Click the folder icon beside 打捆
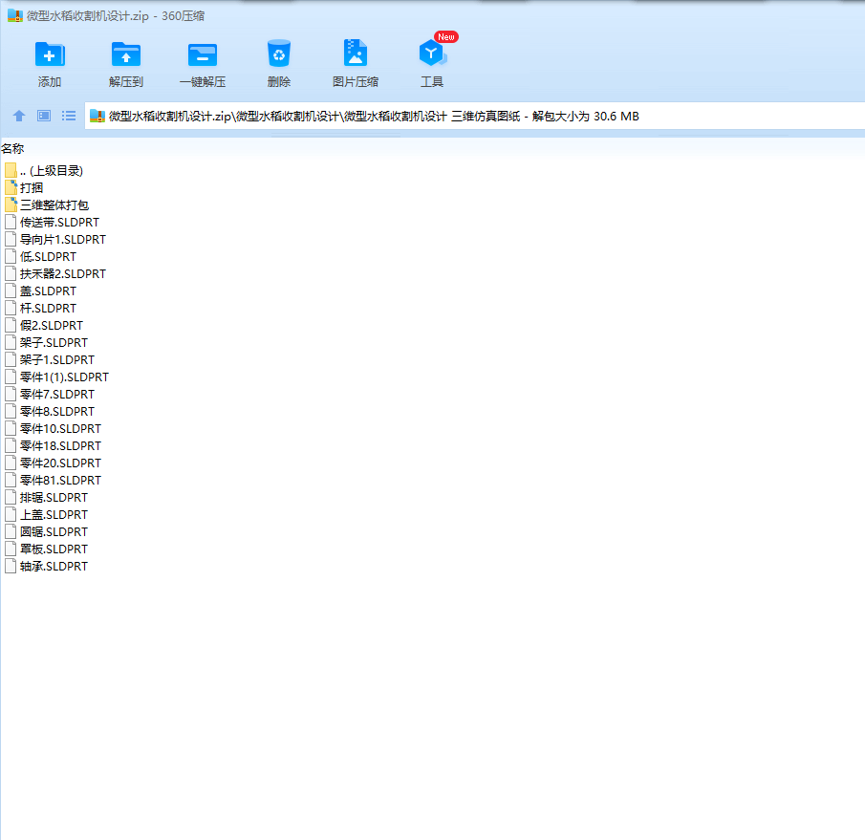The height and width of the screenshot is (840, 865). (x=11, y=188)
